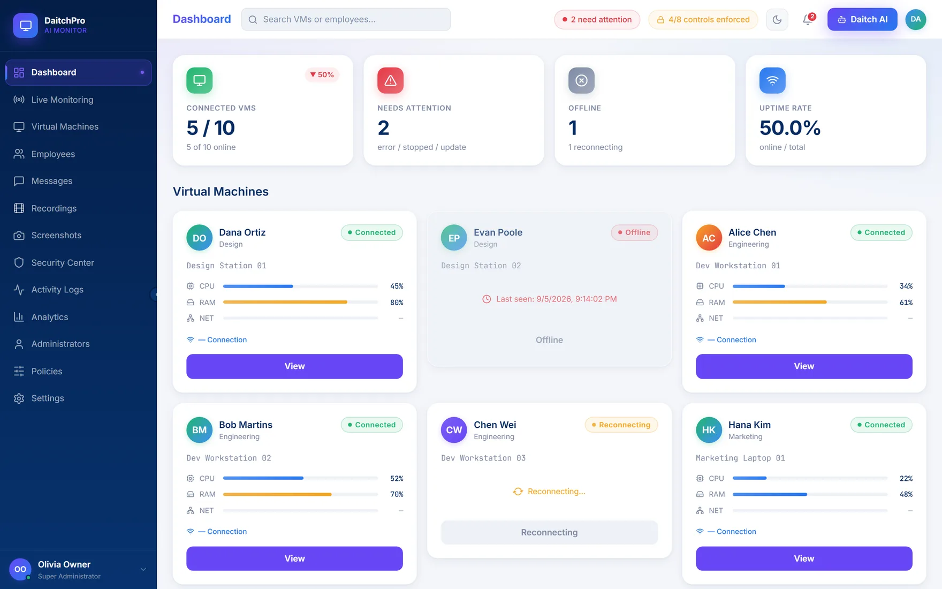Open the Employees section
The image size is (942, 589).
(78, 154)
